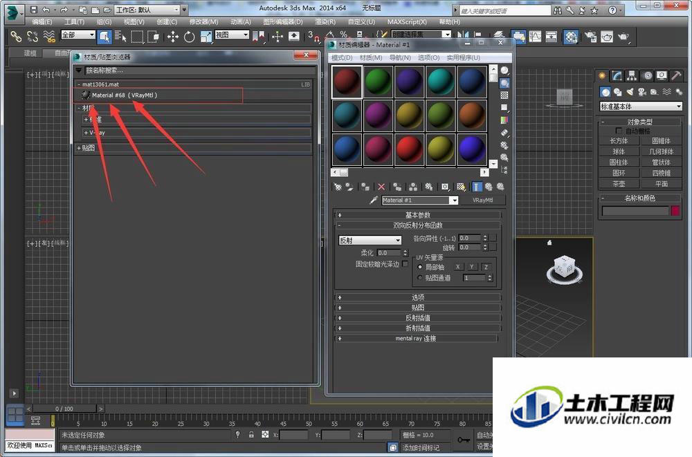Toggle the selection lock icon in status bar
The width and height of the screenshot is (692, 457).
(251, 434)
